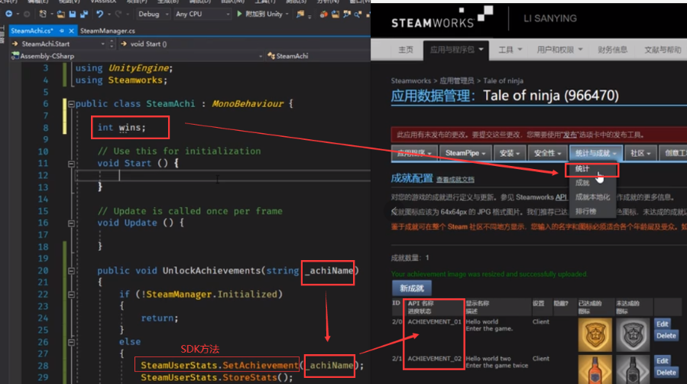Viewport: 687px width, 384px height.
Task: Click the grey badge unachieved icon for ACHIEVEMENT_01
Action: tap(633, 335)
